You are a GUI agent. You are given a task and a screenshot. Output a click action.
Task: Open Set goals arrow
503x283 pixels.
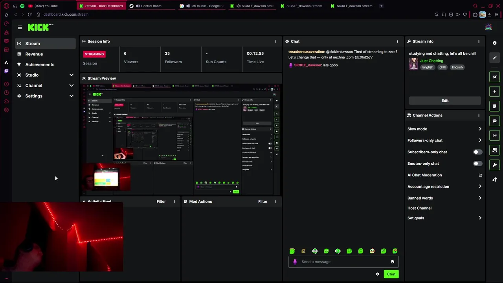480,218
